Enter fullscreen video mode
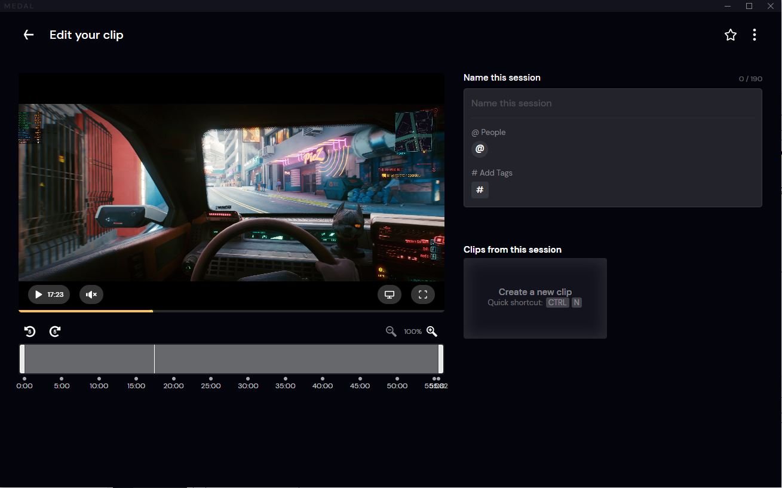Image resolution: width=782 pixels, height=488 pixels. [423, 294]
